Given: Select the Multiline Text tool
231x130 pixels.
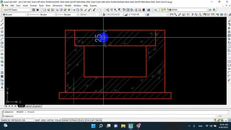Looking at the screenshot, I should click(2, 87).
